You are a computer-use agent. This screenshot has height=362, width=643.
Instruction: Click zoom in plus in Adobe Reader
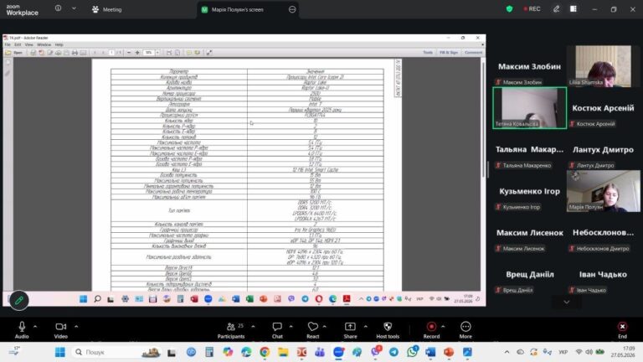tap(137, 53)
